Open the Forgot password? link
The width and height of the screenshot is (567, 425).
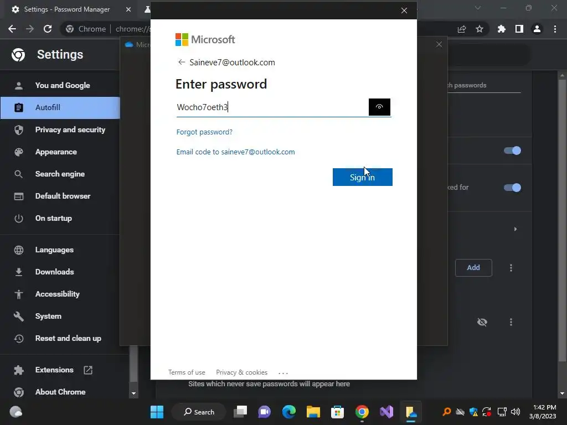(x=204, y=132)
